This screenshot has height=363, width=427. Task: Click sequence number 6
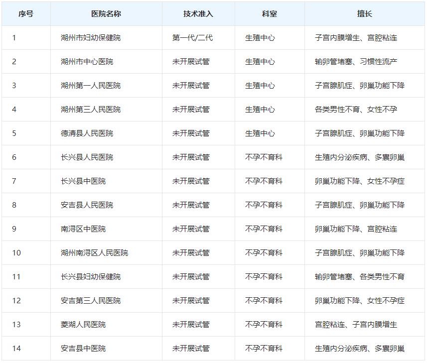(14, 157)
